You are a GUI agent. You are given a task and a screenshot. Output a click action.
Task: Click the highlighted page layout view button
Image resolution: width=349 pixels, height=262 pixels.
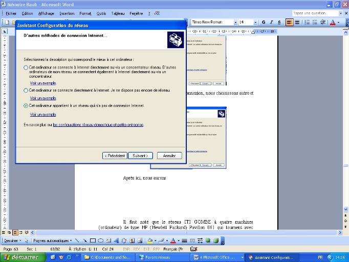tap(15, 233)
